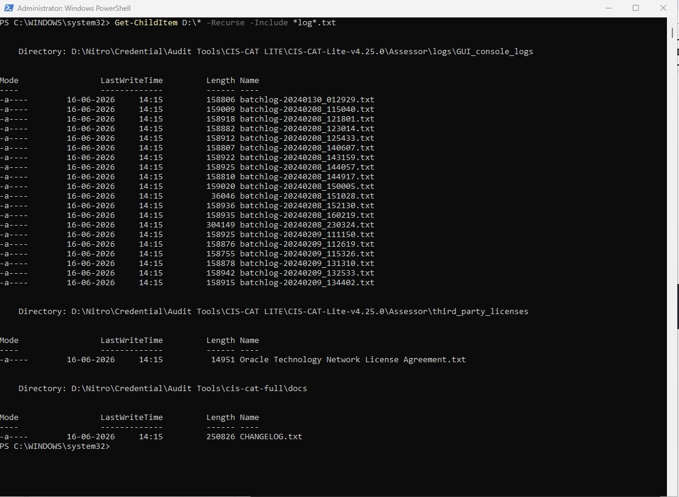Close the PowerShell window
The image size is (679, 497).
coord(663,8)
